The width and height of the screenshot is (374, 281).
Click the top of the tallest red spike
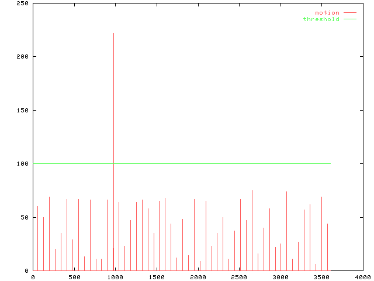click(113, 33)
